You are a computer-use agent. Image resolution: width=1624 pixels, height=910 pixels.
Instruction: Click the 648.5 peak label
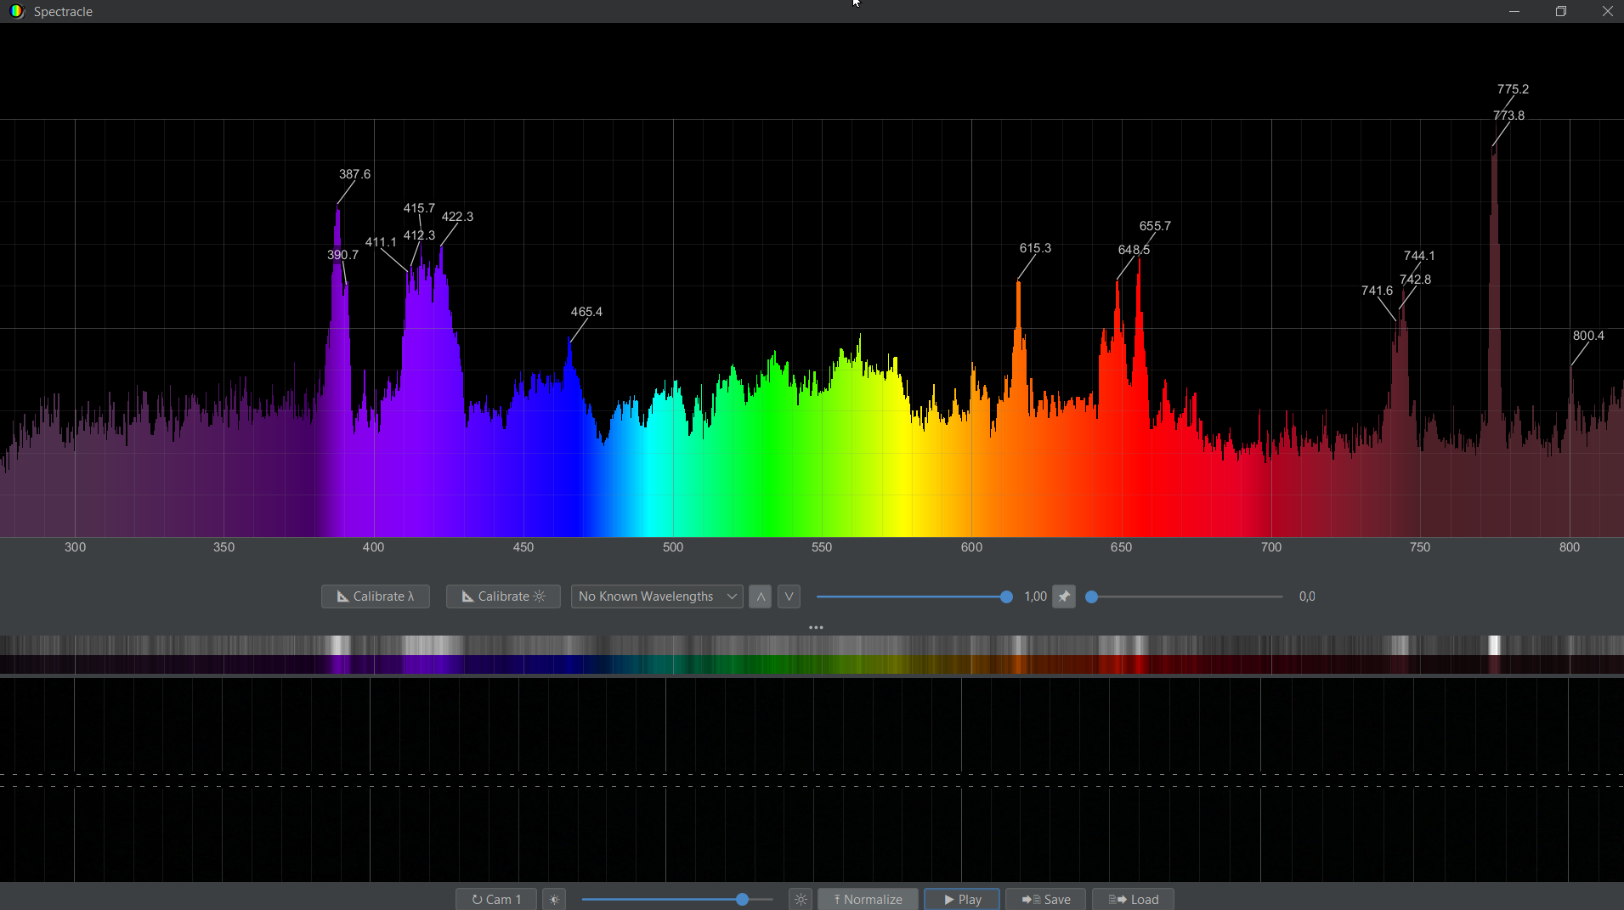[x=1134, y=250]
